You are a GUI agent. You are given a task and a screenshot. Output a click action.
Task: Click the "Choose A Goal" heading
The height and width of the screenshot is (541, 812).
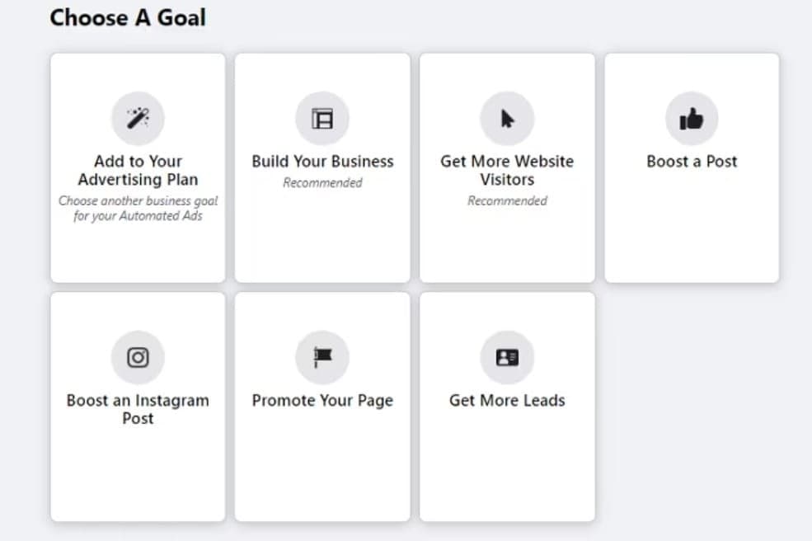[x=128, y=17]
